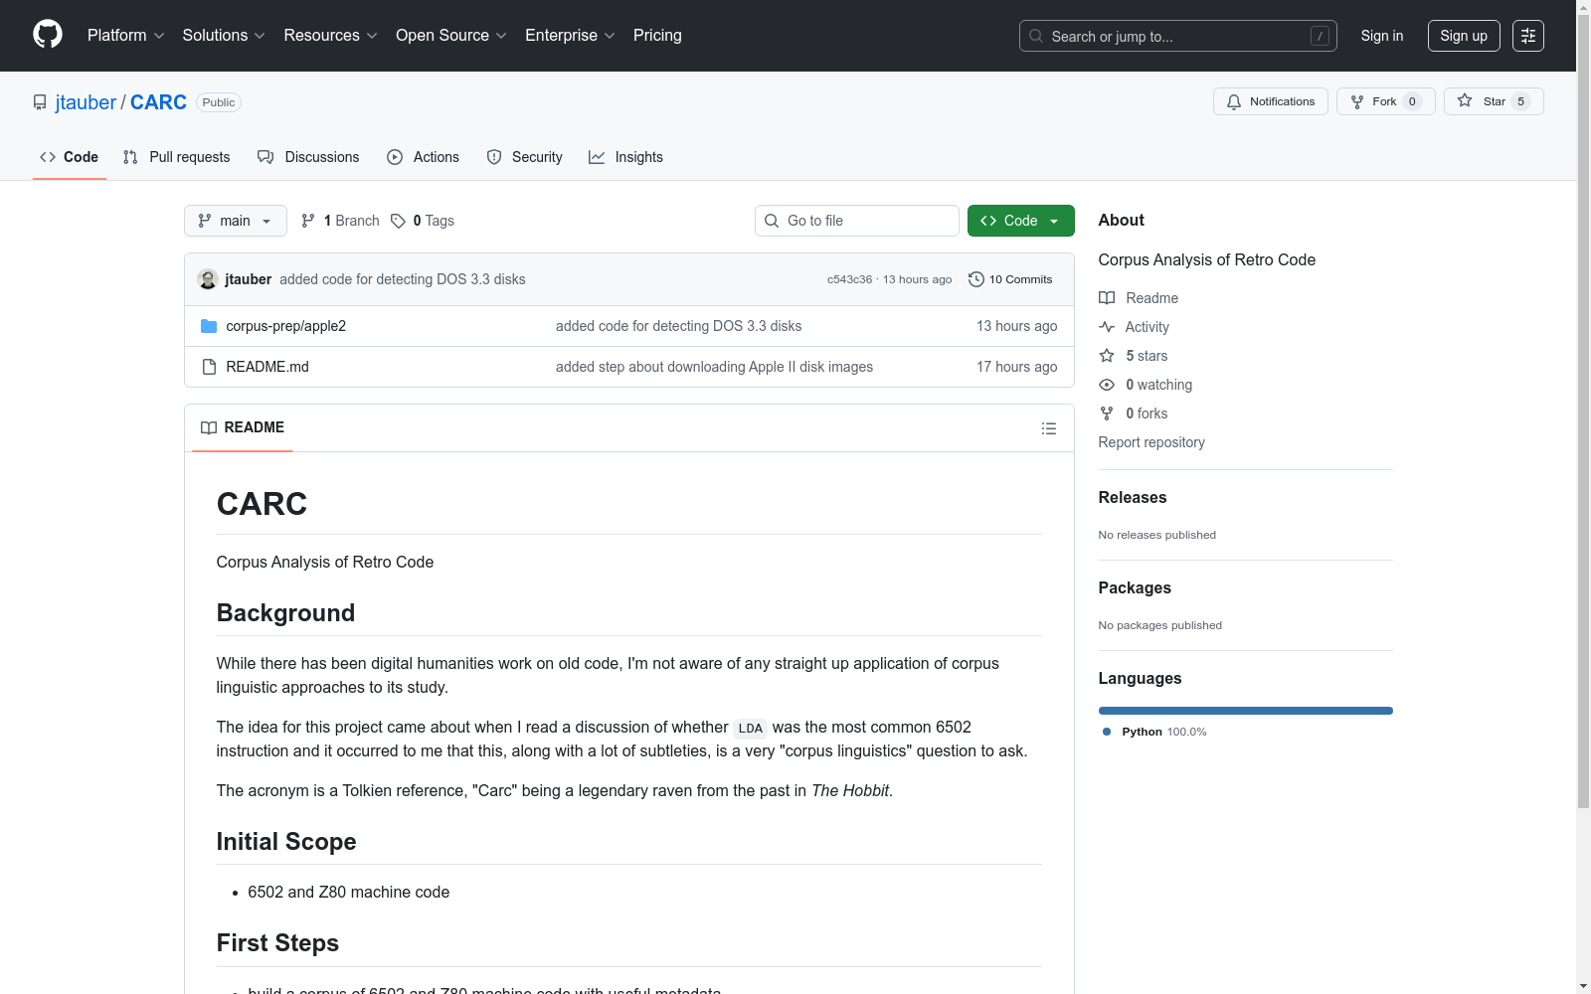Click the book icon beside Readme
1591x994 pixels.
[1107, 298]
